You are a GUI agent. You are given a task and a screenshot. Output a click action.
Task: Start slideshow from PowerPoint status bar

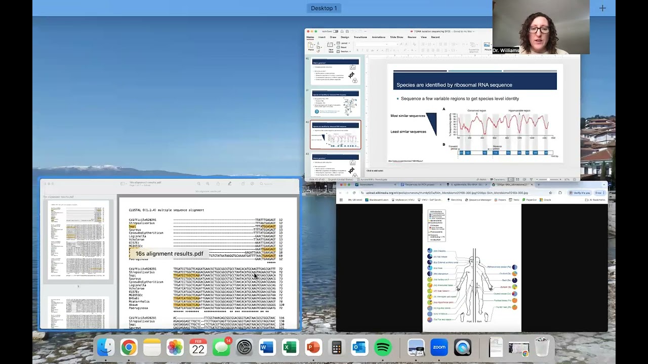coord(531,179)
